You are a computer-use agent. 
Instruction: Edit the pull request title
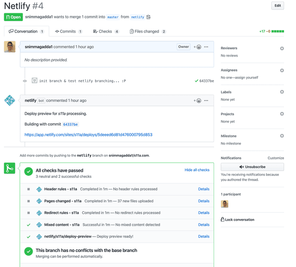[278, 6]
